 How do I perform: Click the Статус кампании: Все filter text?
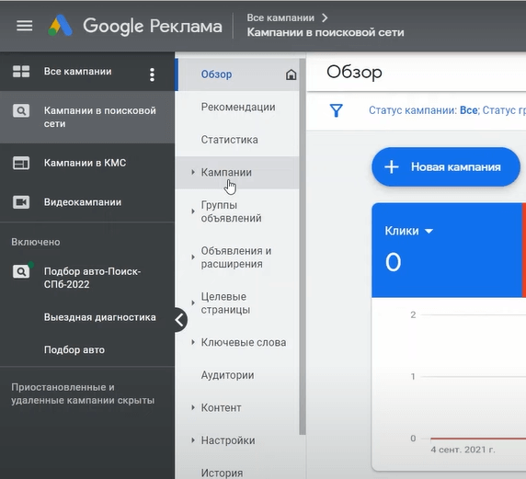(424, 110)
